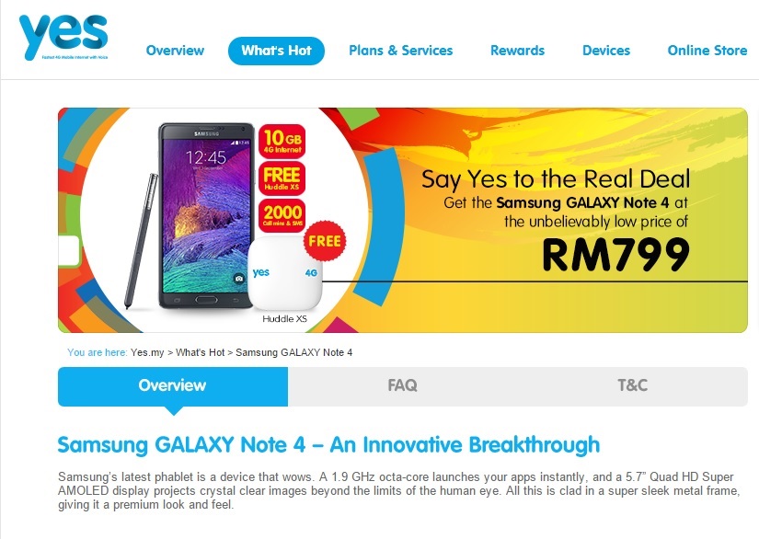
Task: Visit the Online Store link
Action: tap(707, 51)
